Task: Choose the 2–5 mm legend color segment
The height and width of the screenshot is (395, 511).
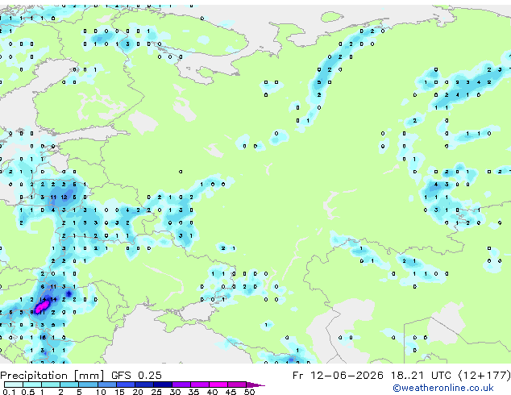Action: click(69, 385)
